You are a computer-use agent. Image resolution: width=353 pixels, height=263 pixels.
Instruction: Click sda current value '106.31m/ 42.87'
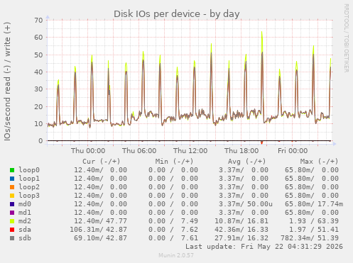pos(98,230)
